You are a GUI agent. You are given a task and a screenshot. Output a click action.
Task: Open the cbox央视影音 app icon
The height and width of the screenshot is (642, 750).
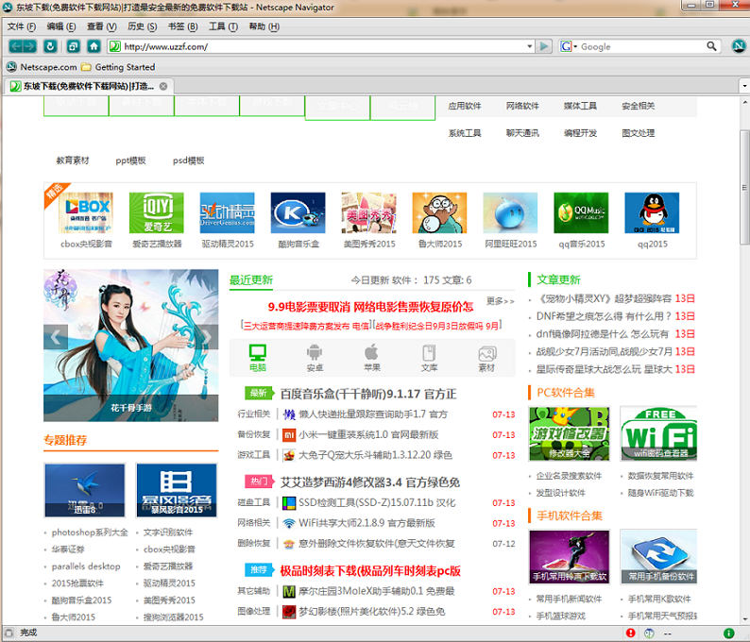pos(86,213)
